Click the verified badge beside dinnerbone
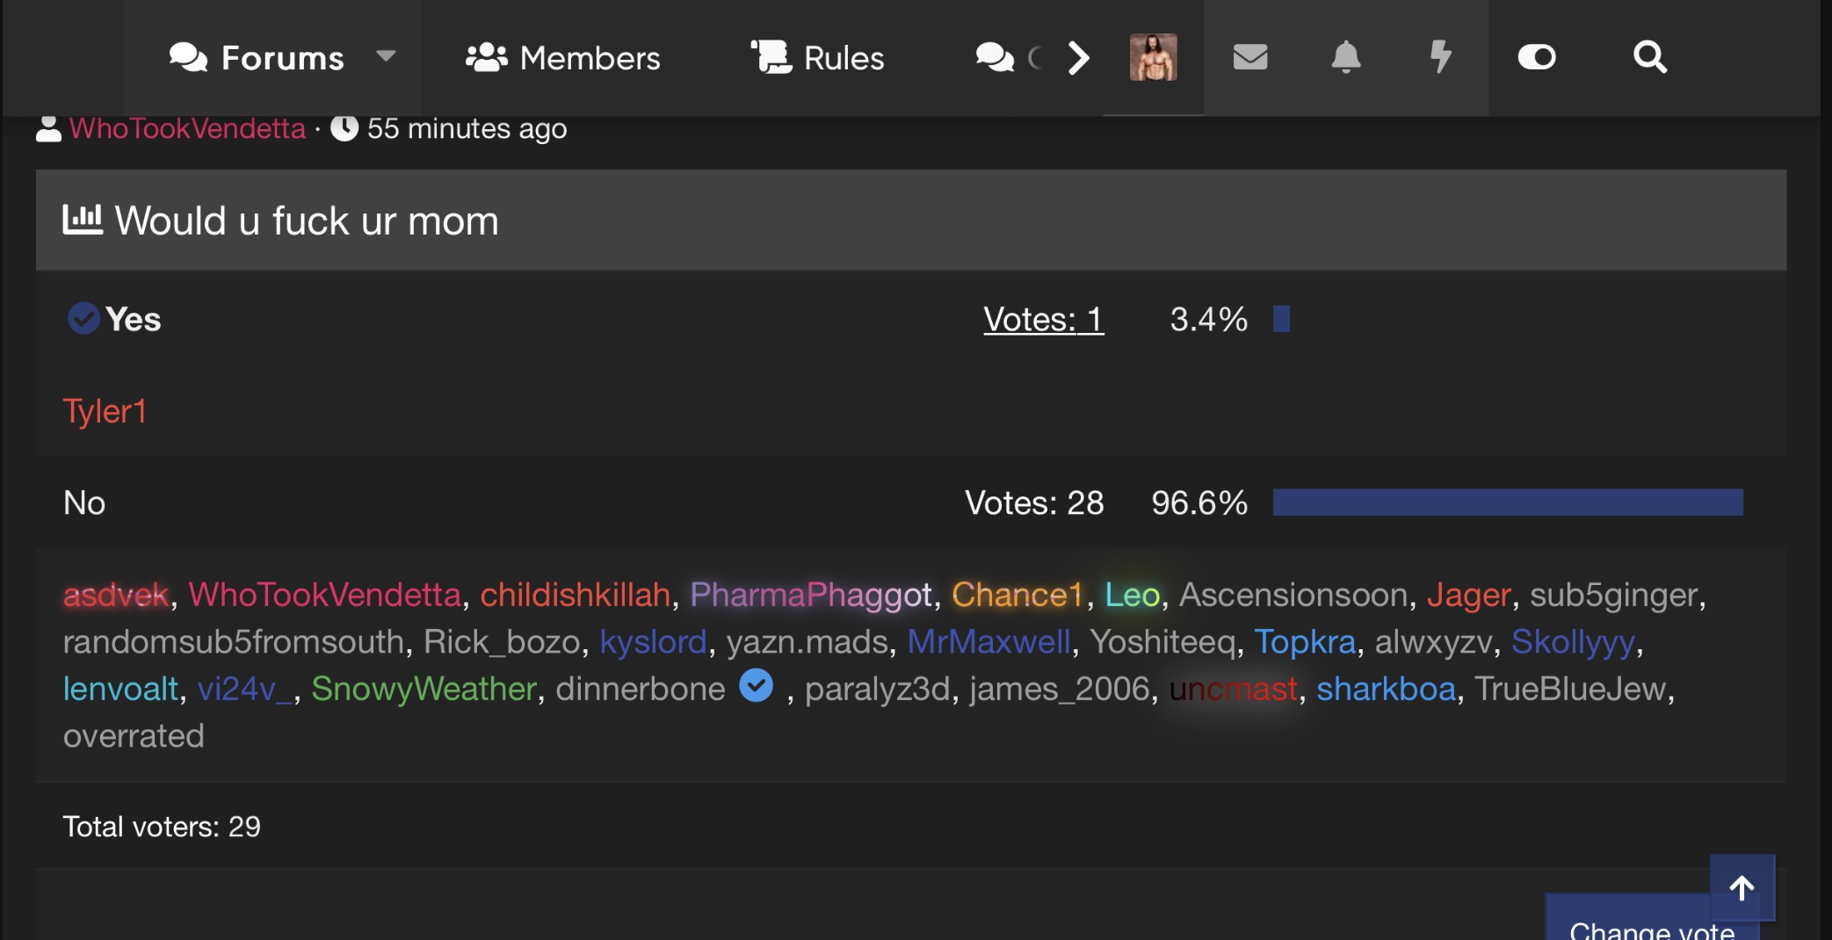This screenshot has width=1832, height=940. 756,686
